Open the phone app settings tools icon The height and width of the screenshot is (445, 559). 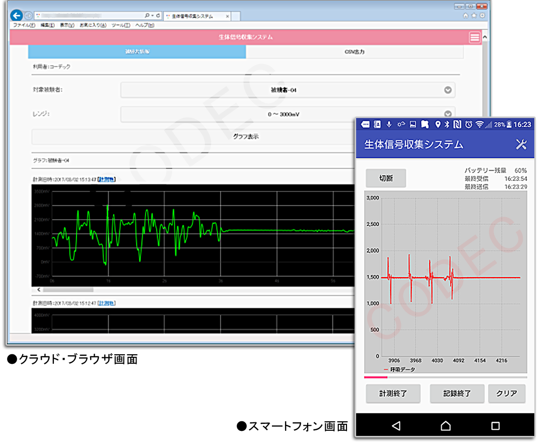(521, 144)
